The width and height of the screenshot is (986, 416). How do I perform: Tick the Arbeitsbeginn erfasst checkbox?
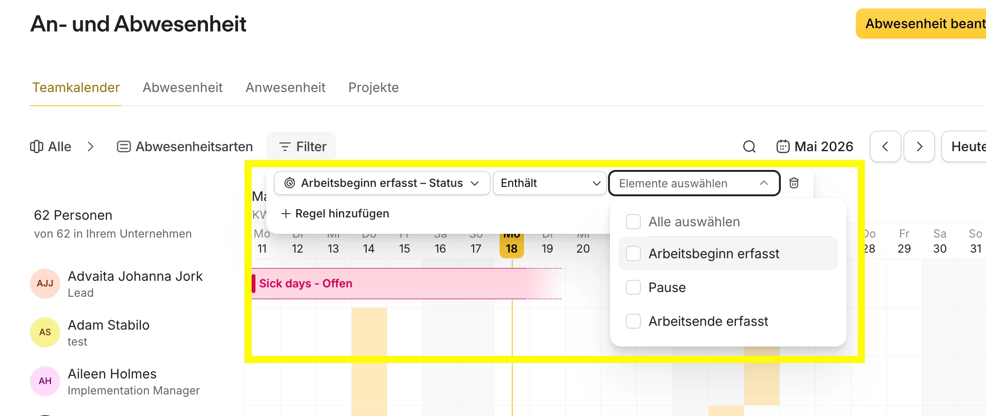[633, 254]
